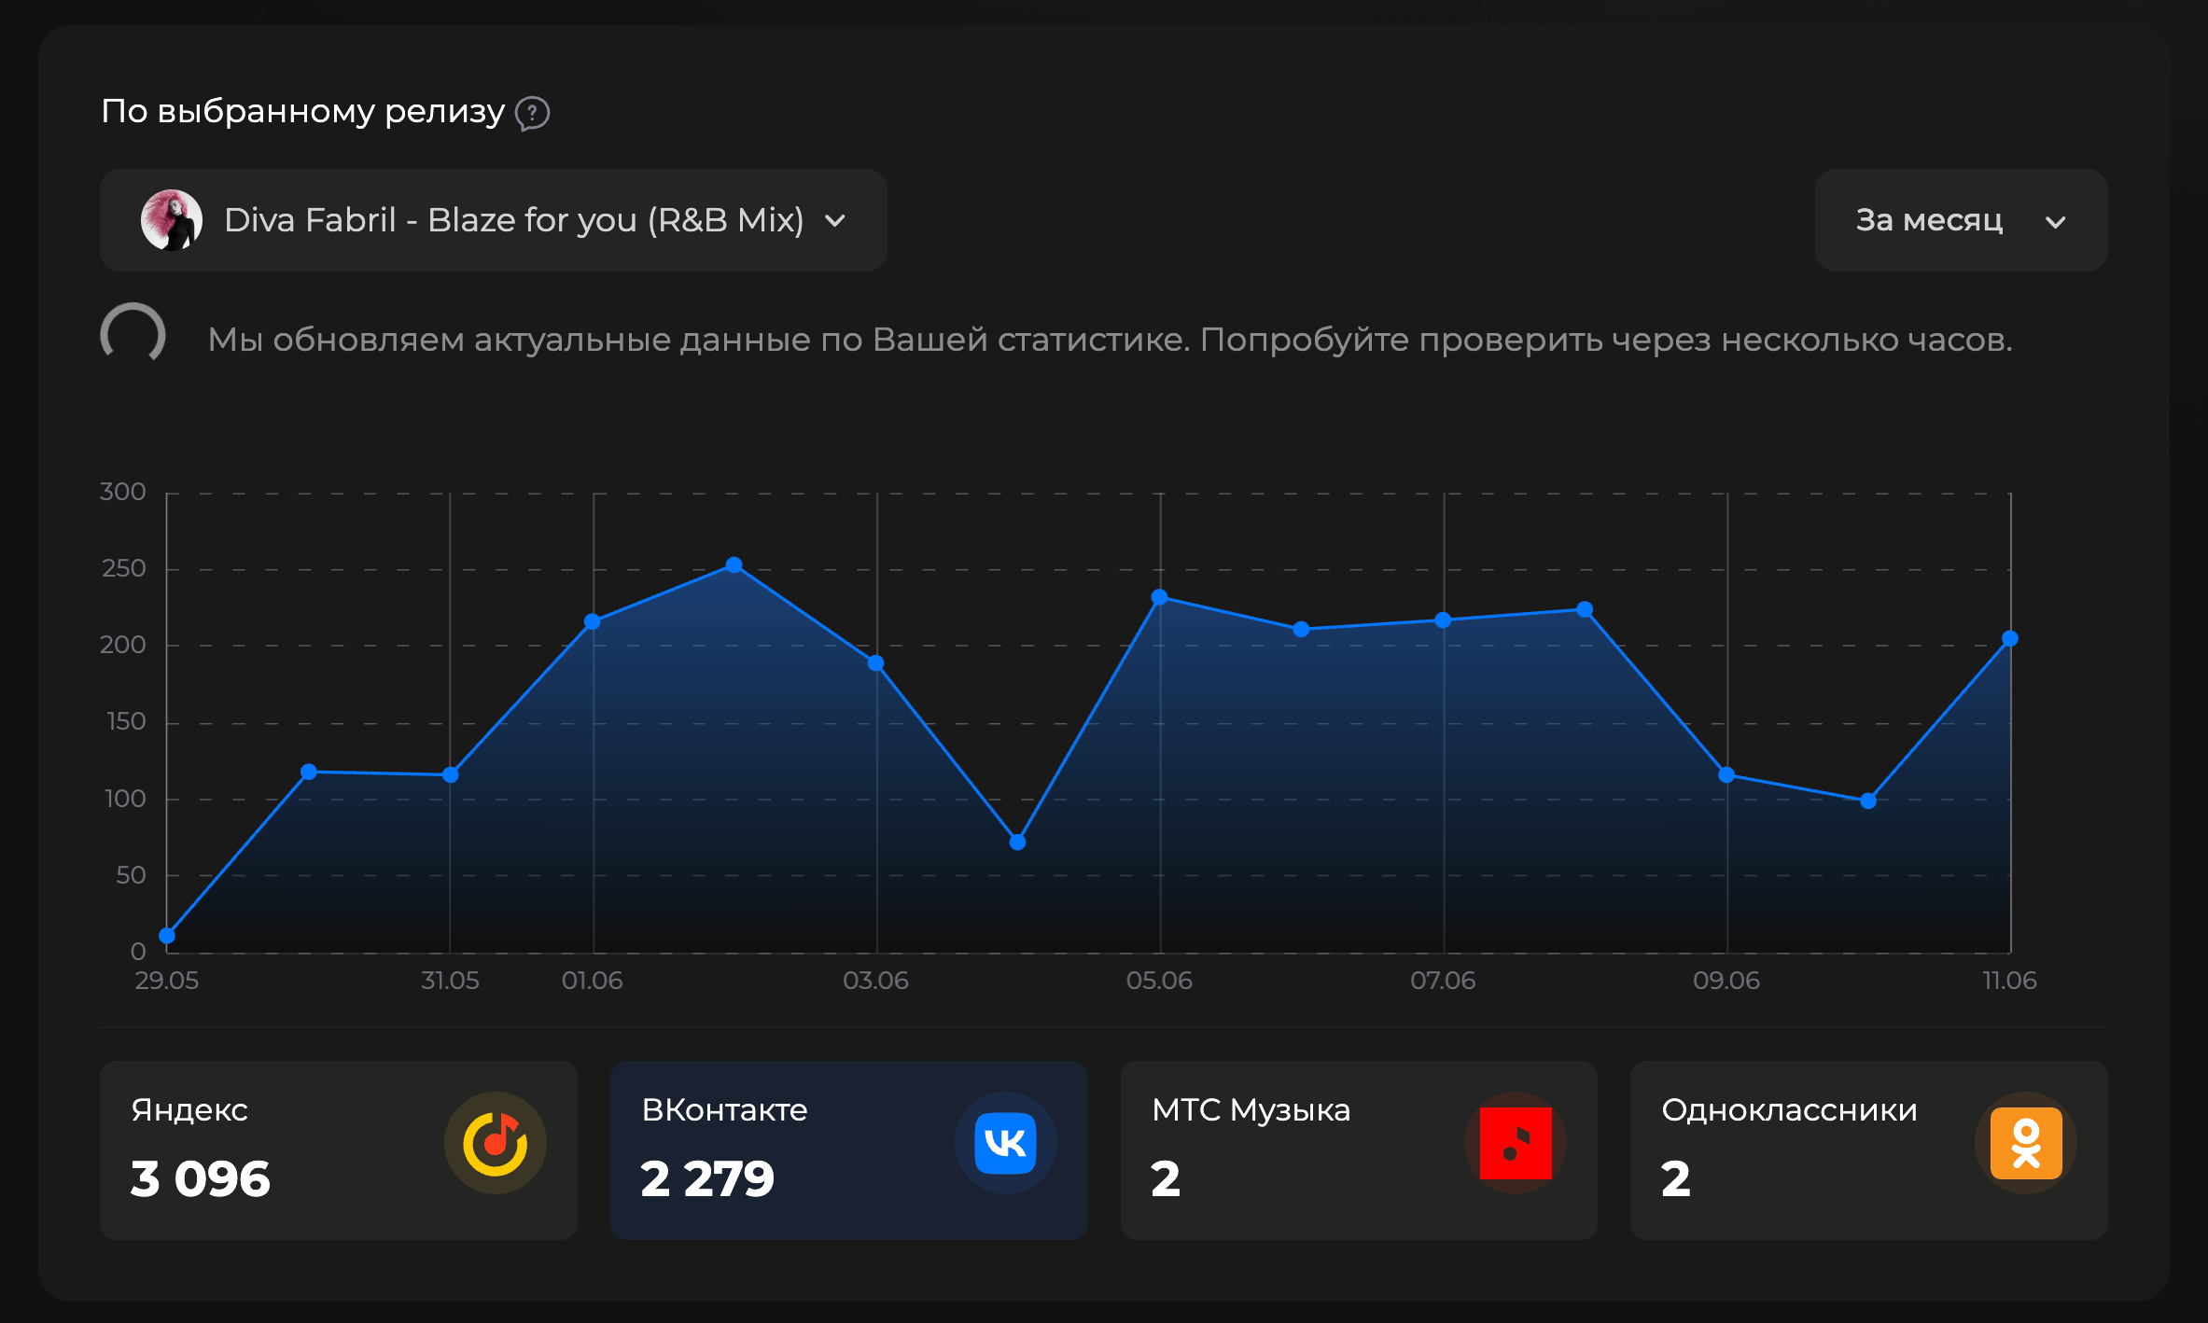The image size is (2208, 1323).
Task: Expand the chevron next to release title
Action: [x=835, y=221]
